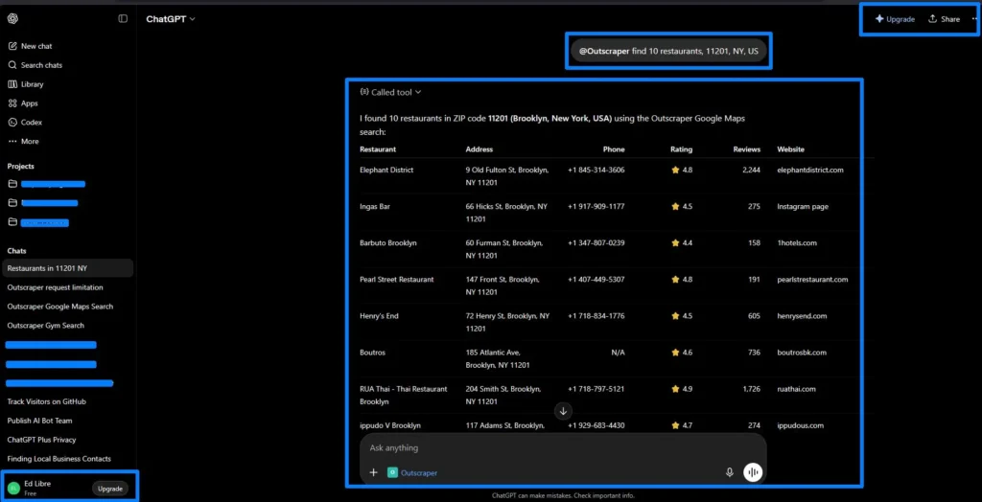The height and width of the screenshot is (502, 982).
Task: Click the ippudous.com website link
Action: [x=801, y=425]
